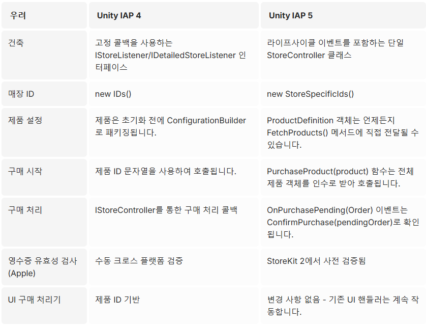
Task: Click the ConfigurationBuilder description cell
Action: coord(174,132)
